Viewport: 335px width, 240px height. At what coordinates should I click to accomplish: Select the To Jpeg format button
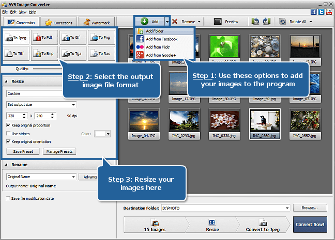tap(16, 38)
